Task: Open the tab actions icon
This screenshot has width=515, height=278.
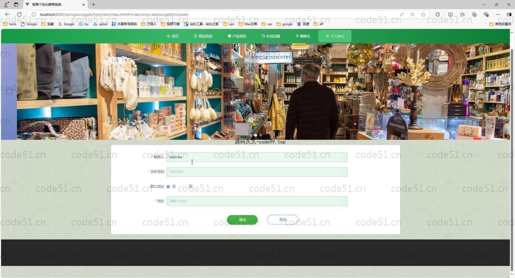Action: [x=16, y=5]
